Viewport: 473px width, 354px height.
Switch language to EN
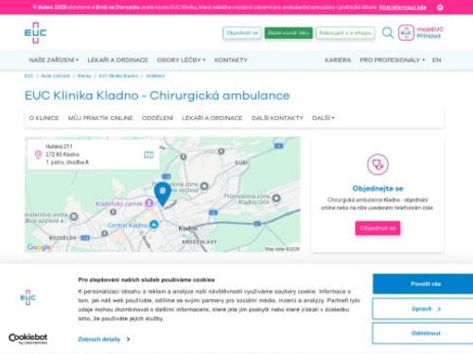click(x=436, y=59)
